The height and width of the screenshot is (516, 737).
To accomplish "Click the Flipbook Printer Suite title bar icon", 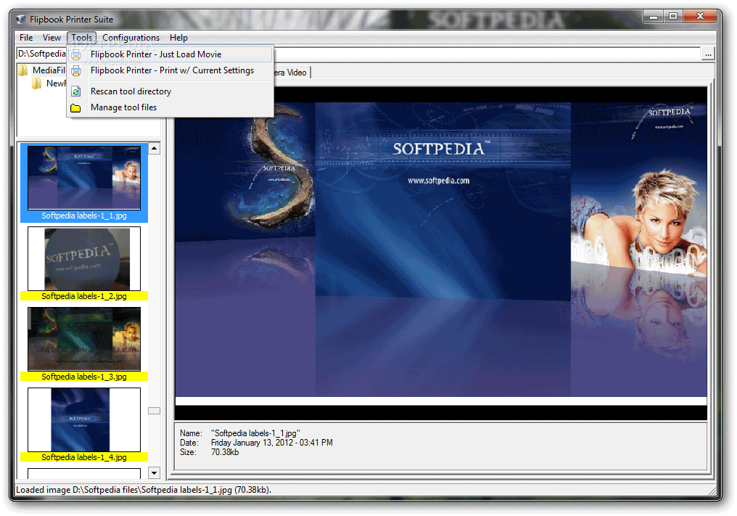I will click(21, 20).
